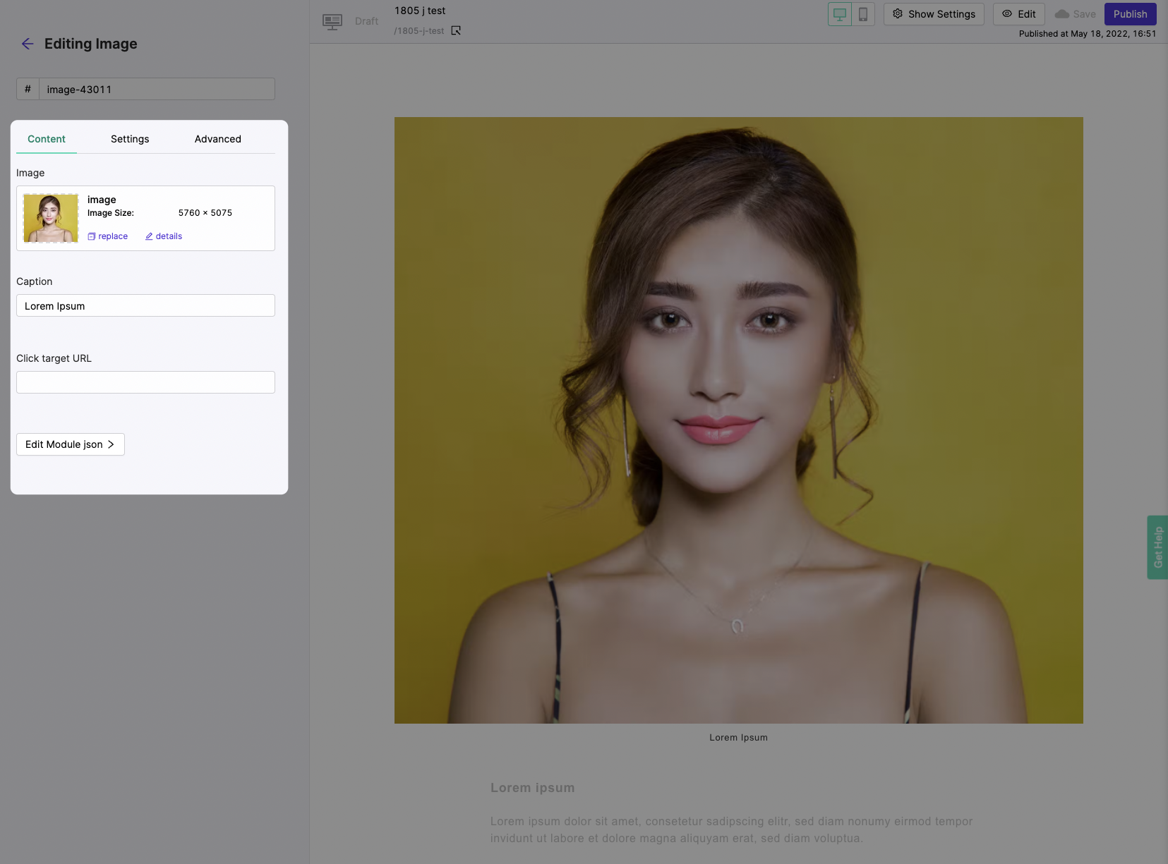The height and width of the screenshot is (864, 1168).
Task: Switch to the Advanced tab
Action: (x=218, y=139)
